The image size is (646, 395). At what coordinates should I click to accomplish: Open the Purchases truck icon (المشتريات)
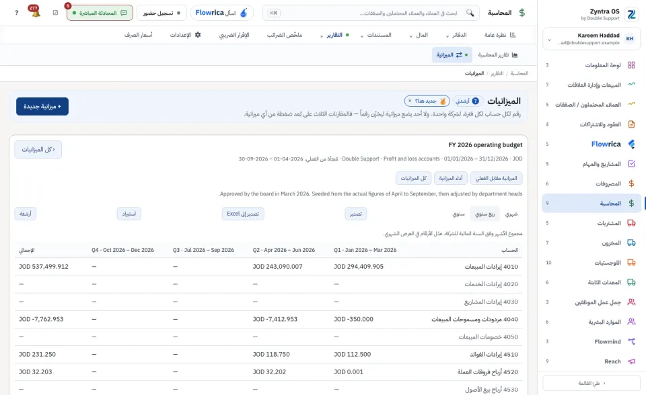coord(631,223)
